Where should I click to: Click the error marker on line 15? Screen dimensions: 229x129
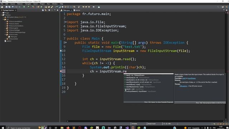tap(61, 71)
